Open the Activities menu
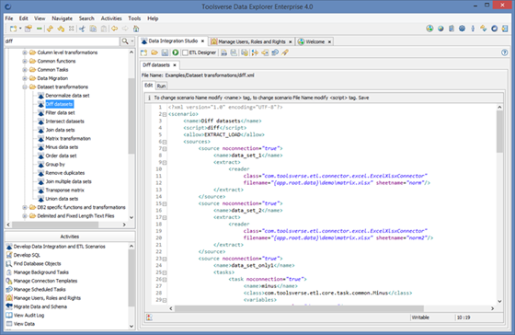 [x=111, y=18]
